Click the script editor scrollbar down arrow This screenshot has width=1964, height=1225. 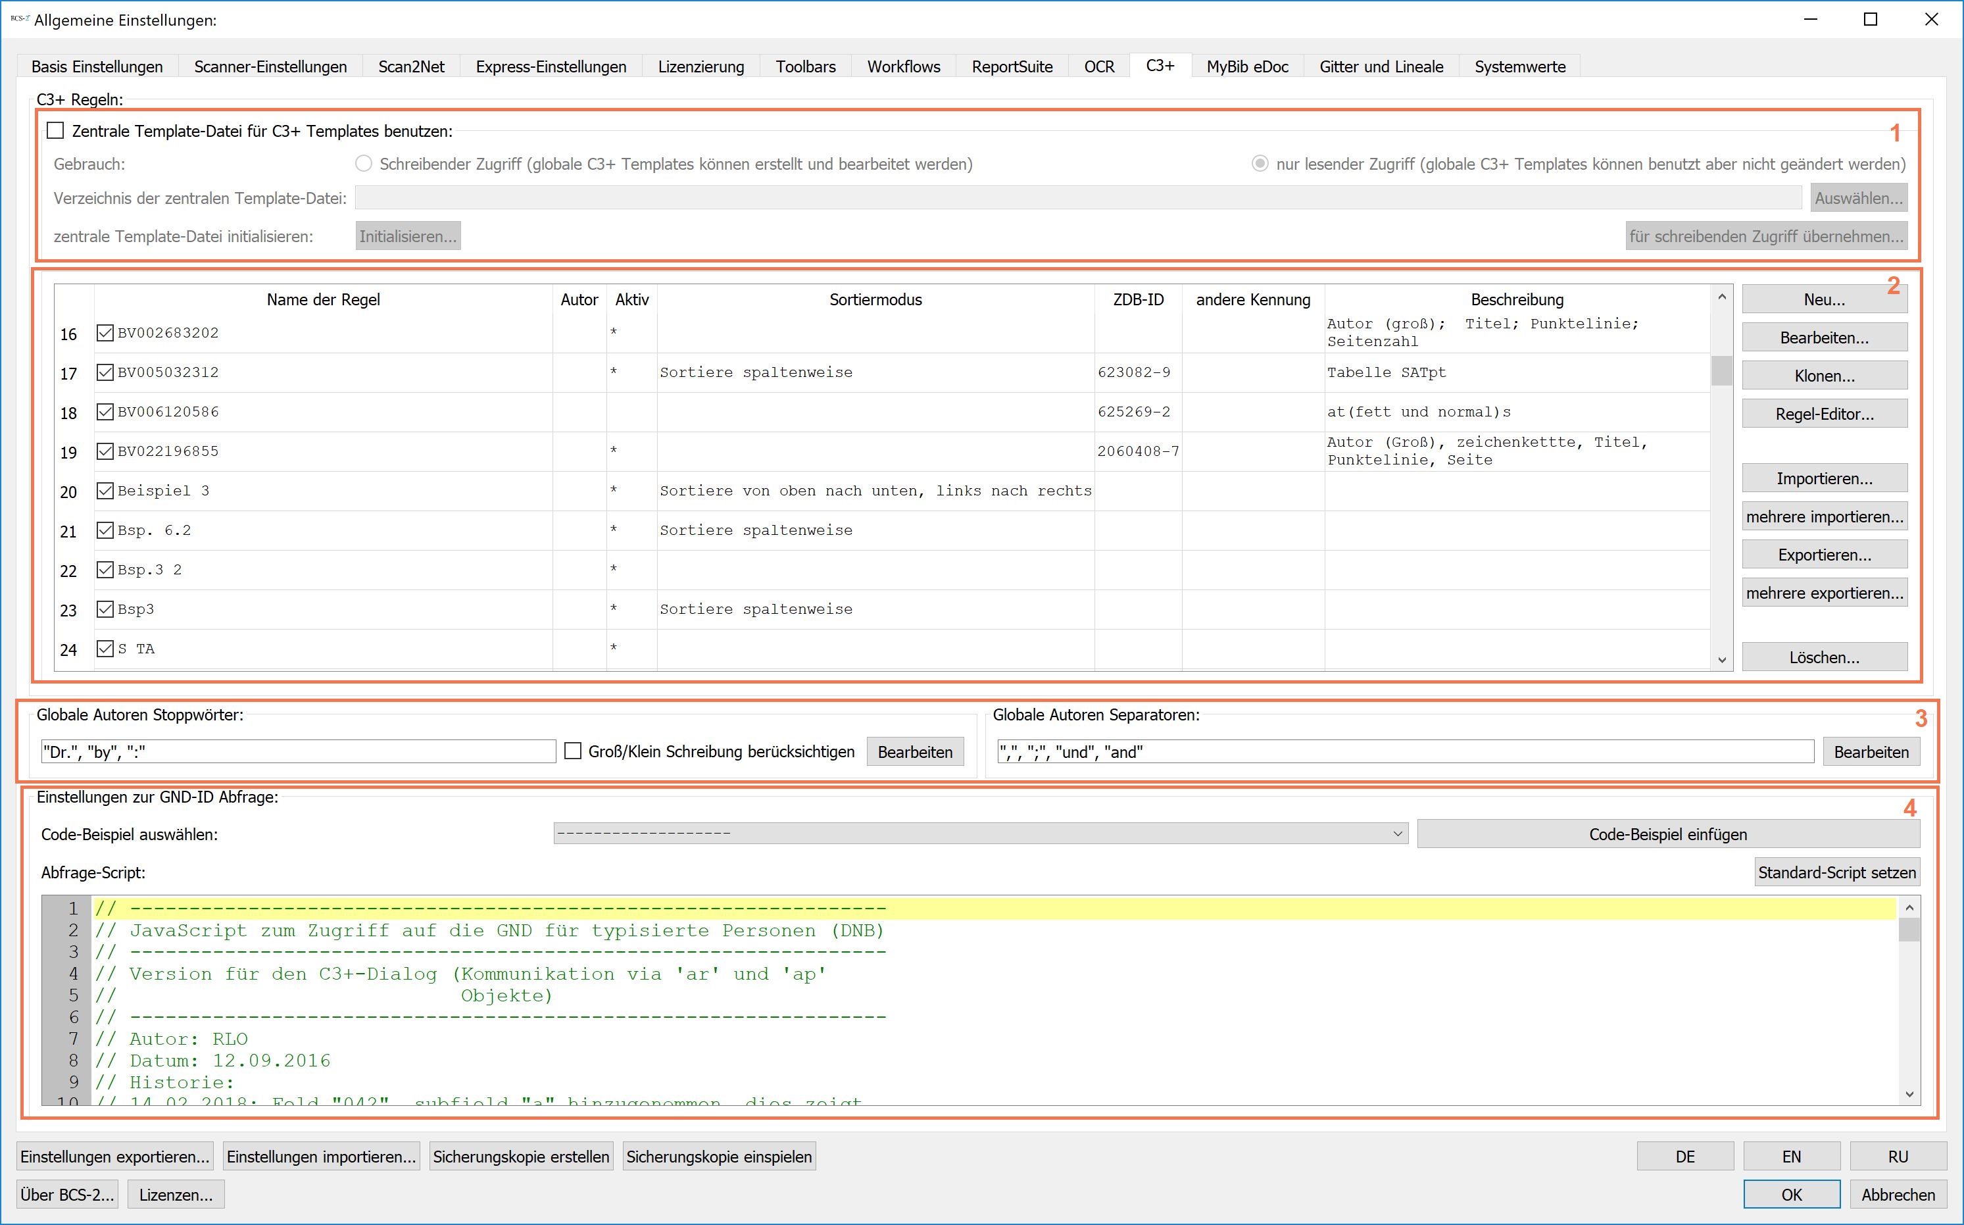(x=1909, y=1093)
